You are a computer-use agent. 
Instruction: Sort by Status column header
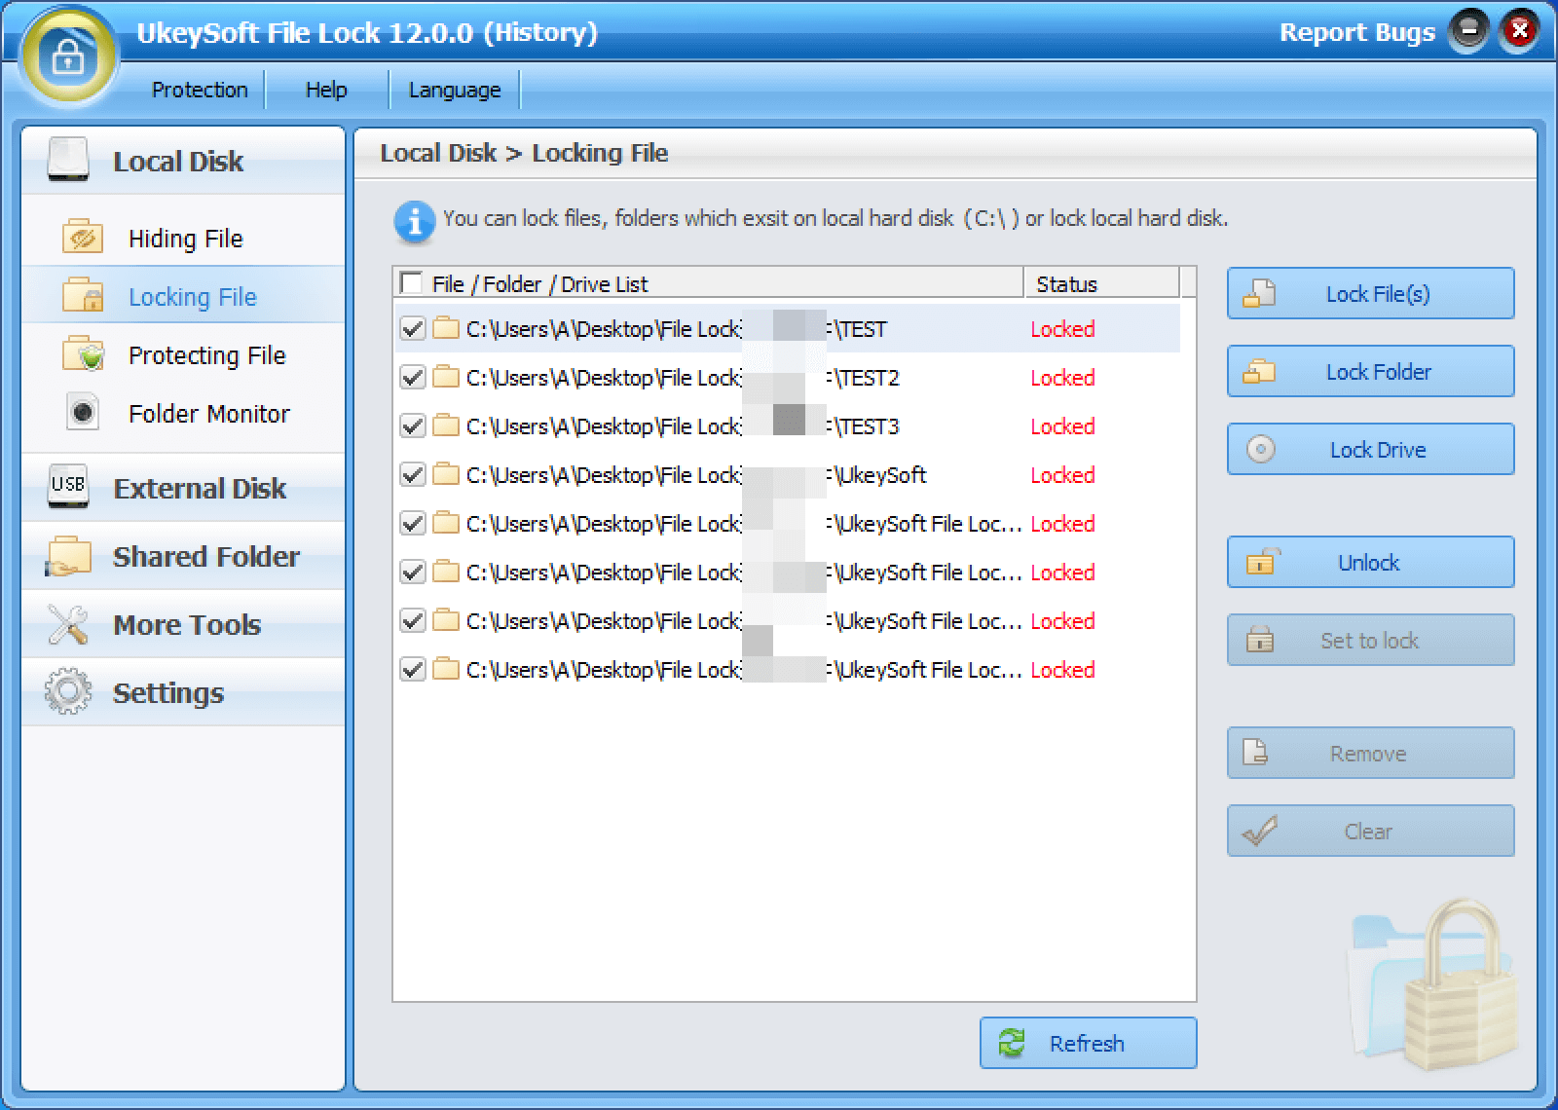tap(1101, 283)
